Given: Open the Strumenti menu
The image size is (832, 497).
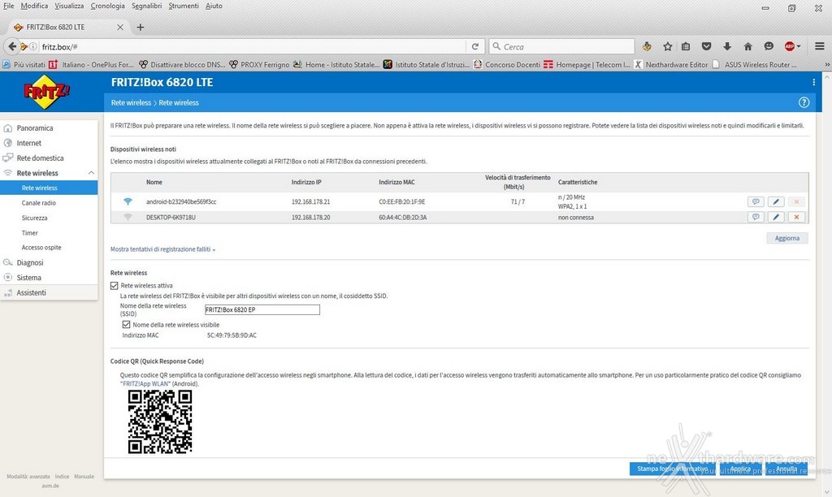Looking at the screenshot, I should 184,6.
